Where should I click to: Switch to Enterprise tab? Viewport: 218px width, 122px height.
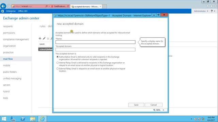pyautogui.click(x=11, y=11)
